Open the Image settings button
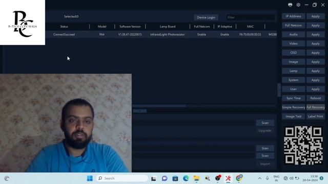 point(293,62)
